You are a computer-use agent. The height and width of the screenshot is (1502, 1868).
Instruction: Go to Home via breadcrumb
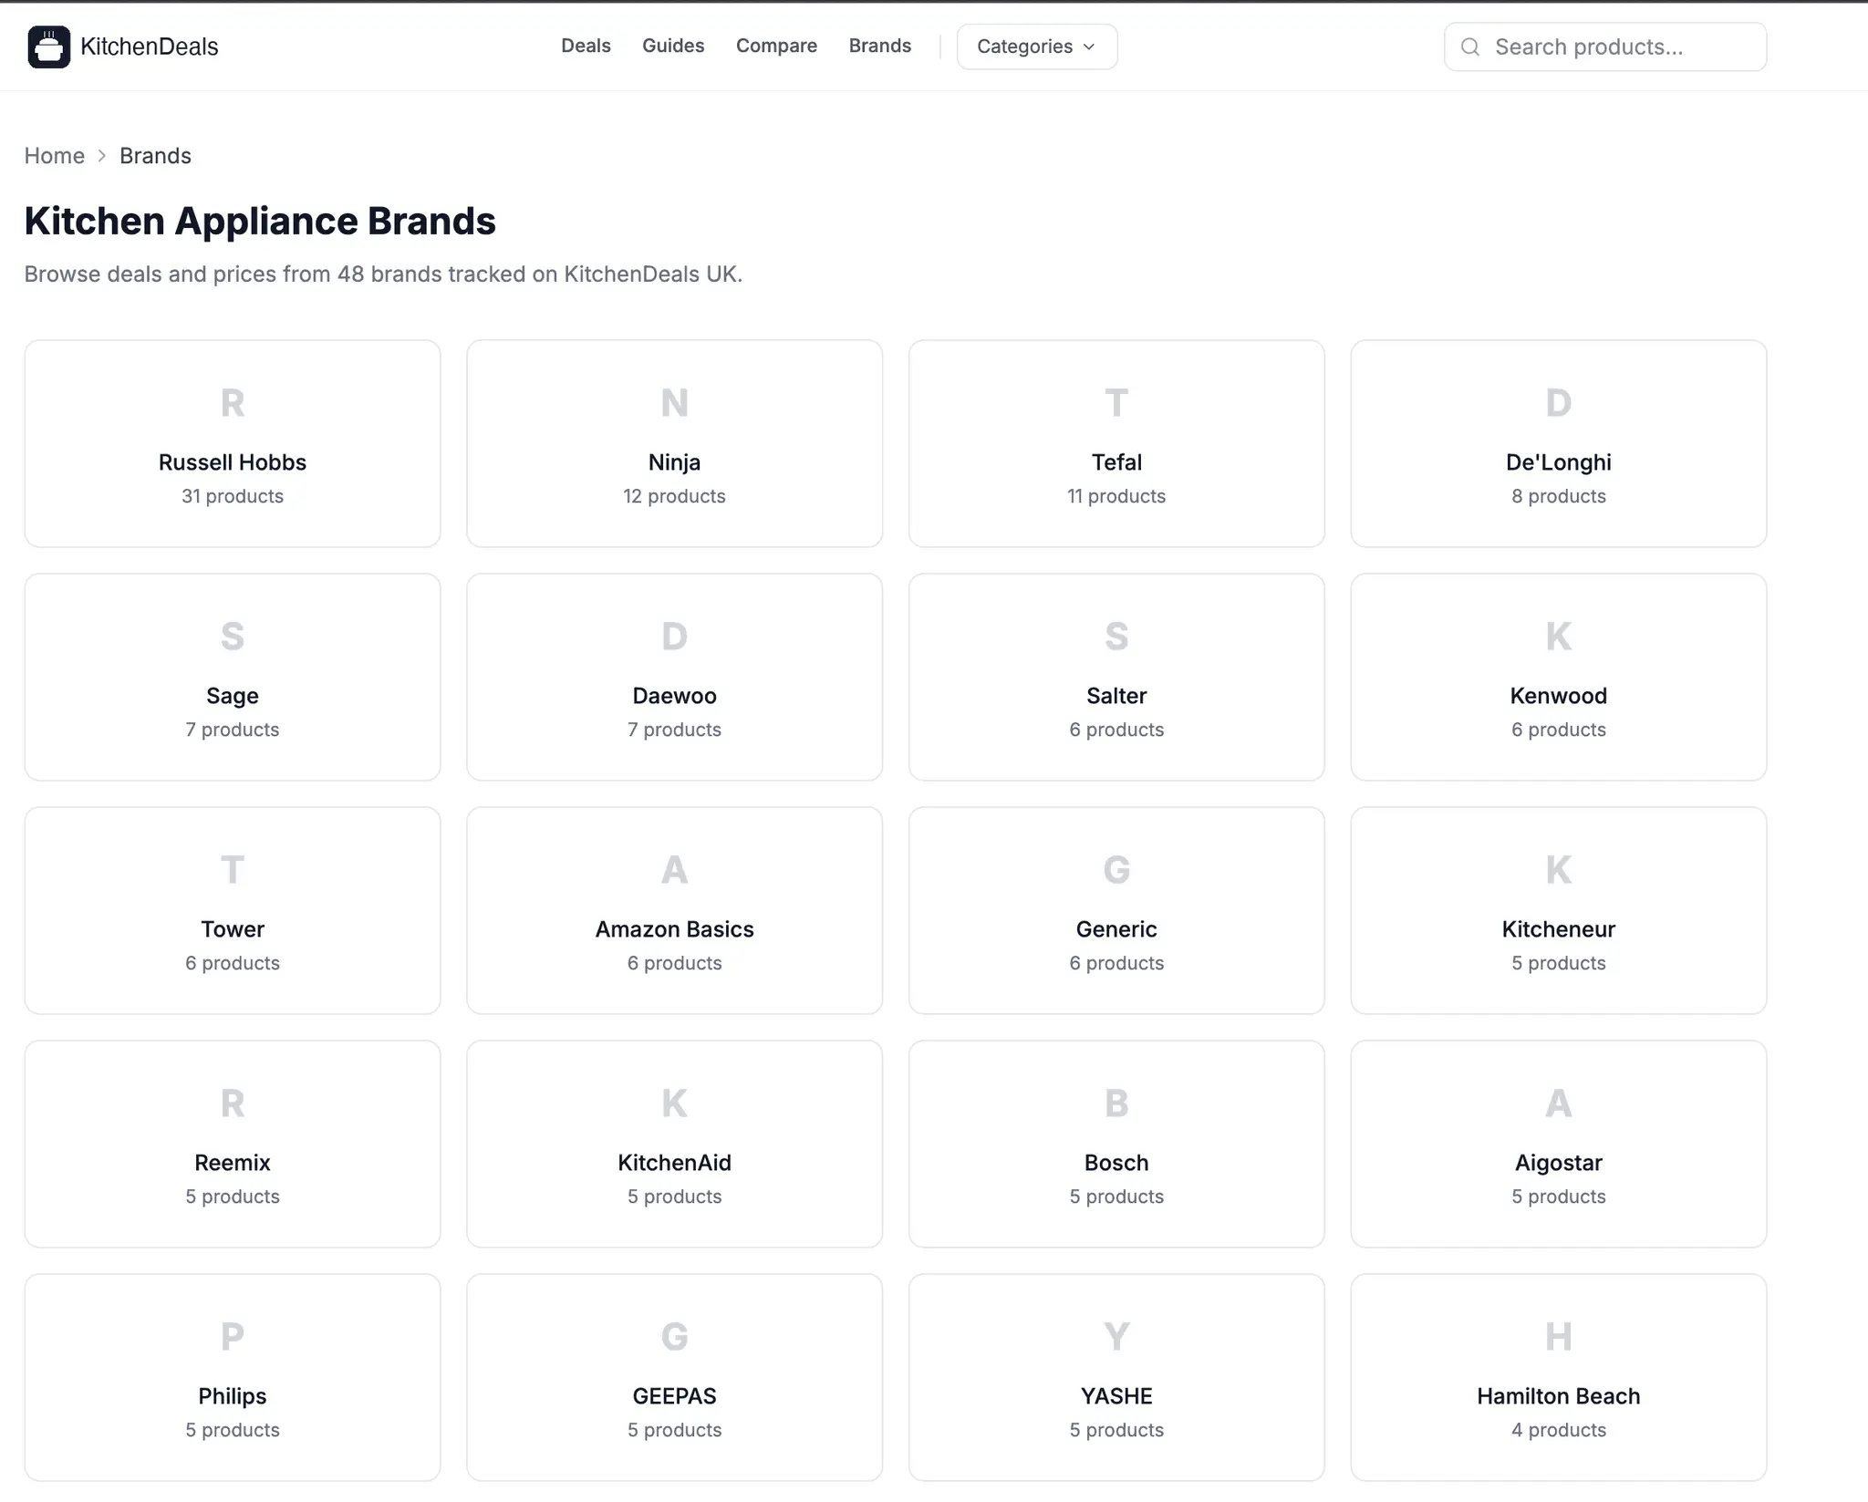click(x=55, y=156)
